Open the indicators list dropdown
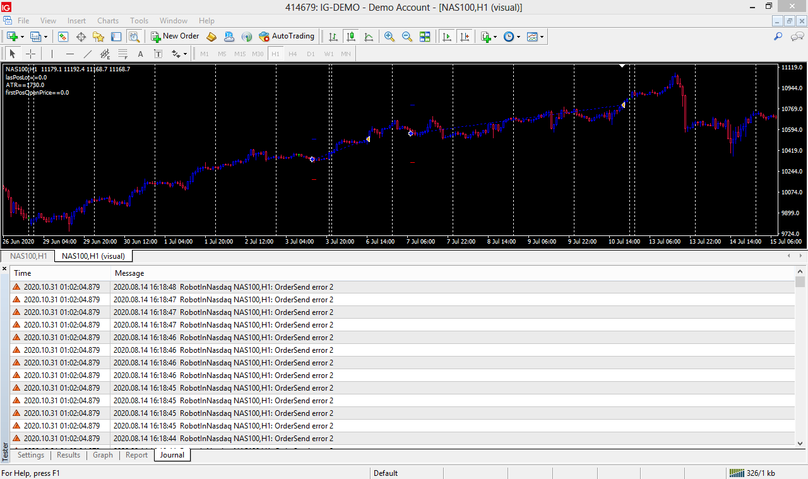The image size is (808, 479). [496, 37]
